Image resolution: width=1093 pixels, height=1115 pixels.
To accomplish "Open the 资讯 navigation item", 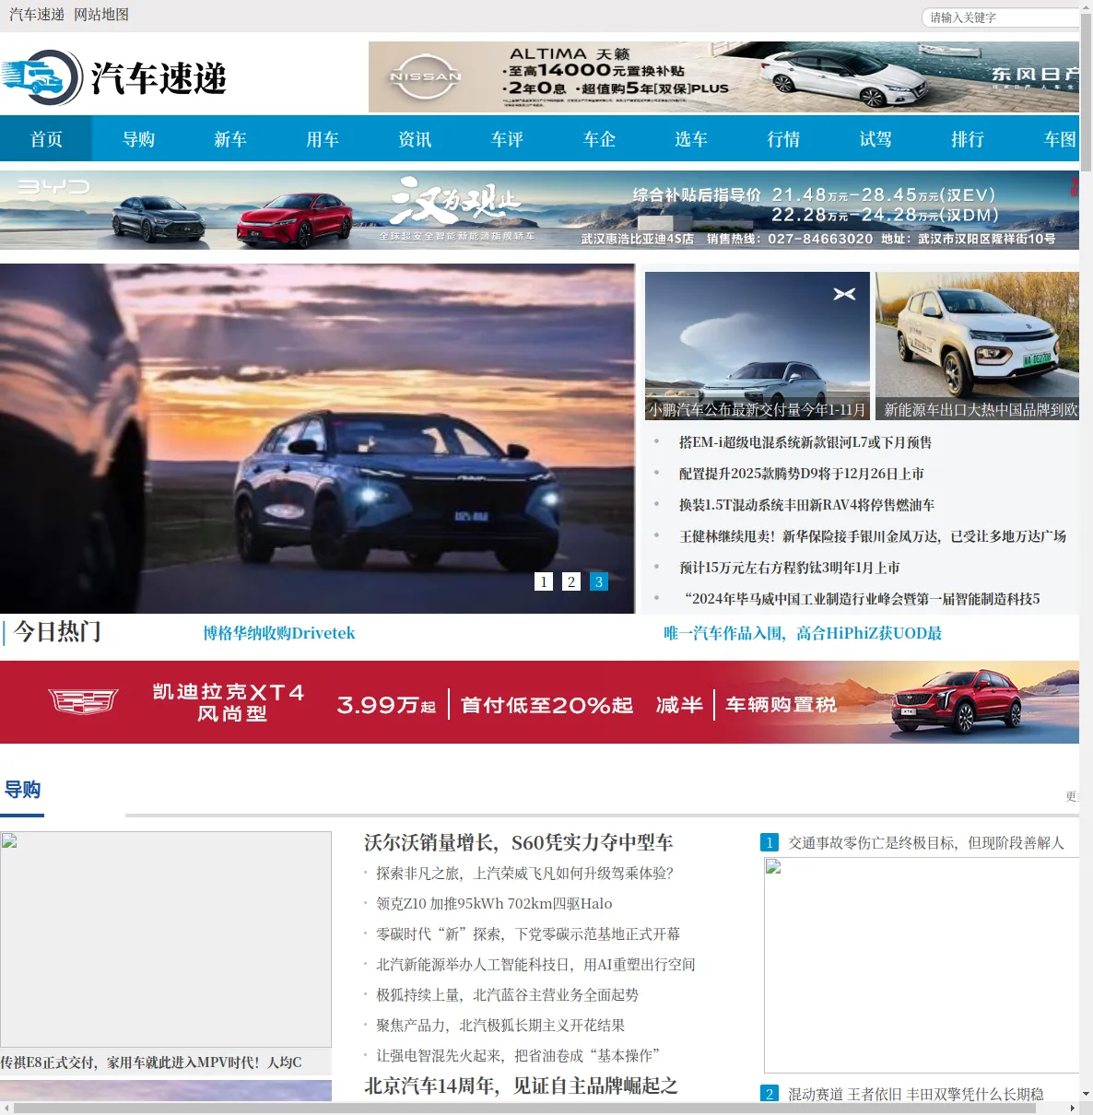I will click(x=415, y=139).
